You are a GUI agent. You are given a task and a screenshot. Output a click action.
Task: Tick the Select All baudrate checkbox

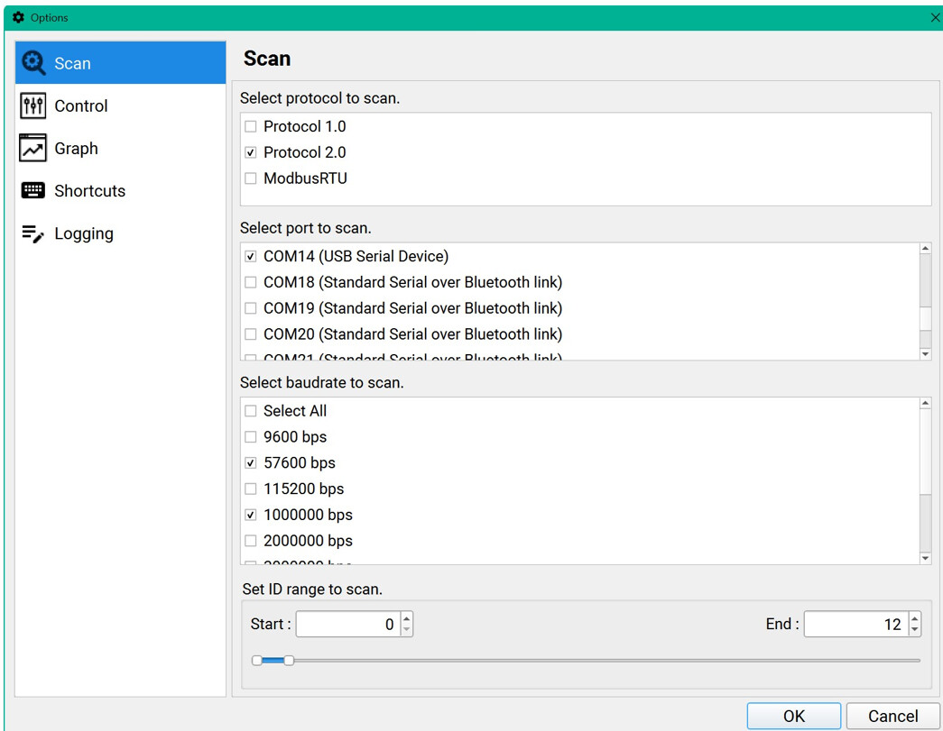point(251,411)
